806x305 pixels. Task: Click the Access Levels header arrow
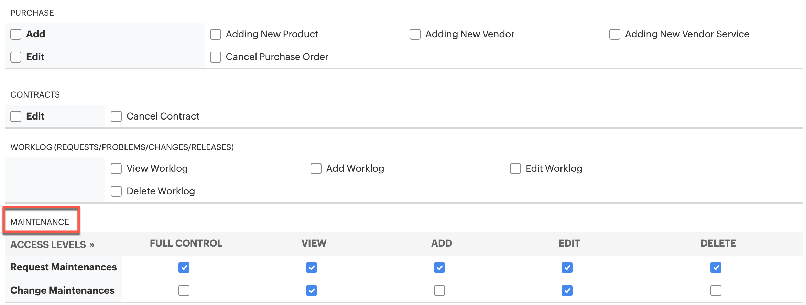pyautogui.click(x=92, y=245)
